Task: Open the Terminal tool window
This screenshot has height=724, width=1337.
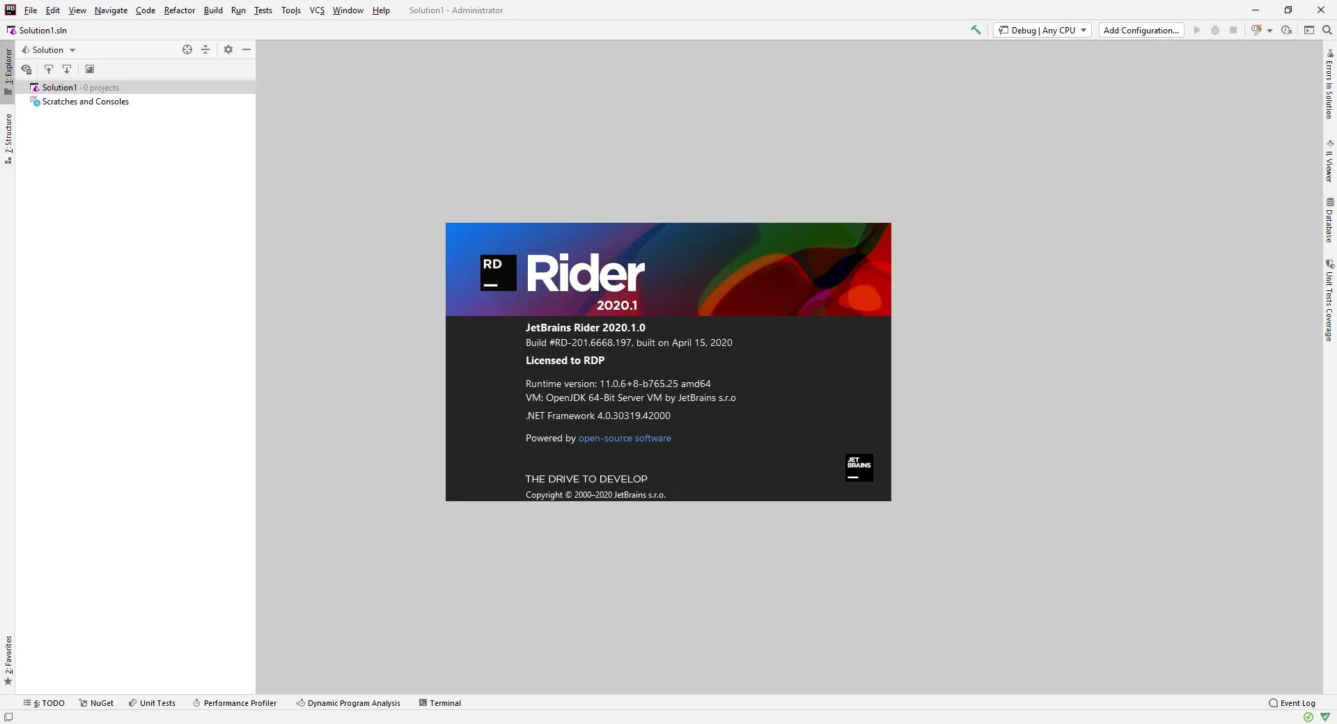Action: tap(440, 703)
